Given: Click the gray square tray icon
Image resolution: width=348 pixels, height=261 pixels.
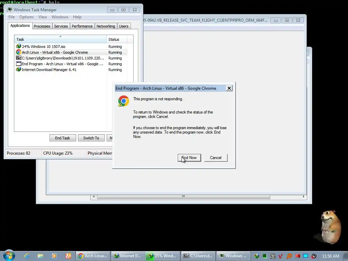Looking at the screenshot, I should [x=273, y=256].
